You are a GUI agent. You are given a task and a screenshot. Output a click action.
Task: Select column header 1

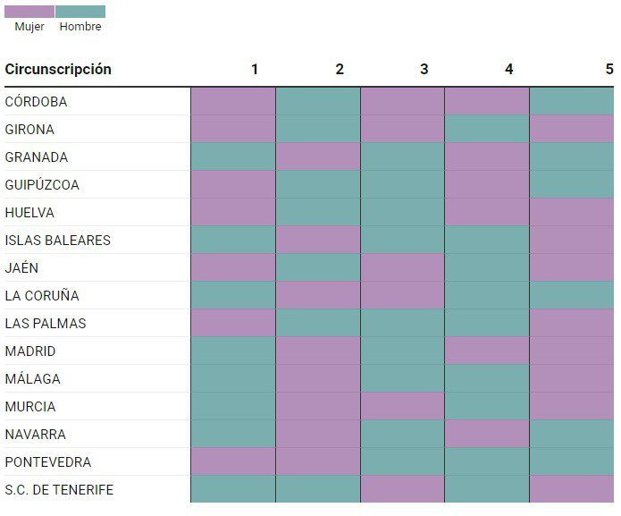pyautogui.click(x=255, y=69)
